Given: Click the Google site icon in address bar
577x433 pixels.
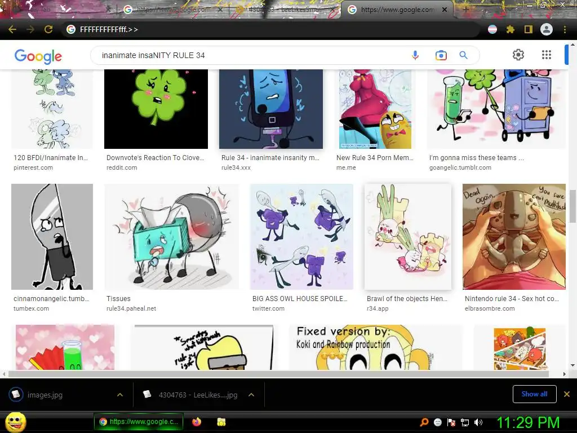Looking at the screenshot, I should click(x=71, y=29).
